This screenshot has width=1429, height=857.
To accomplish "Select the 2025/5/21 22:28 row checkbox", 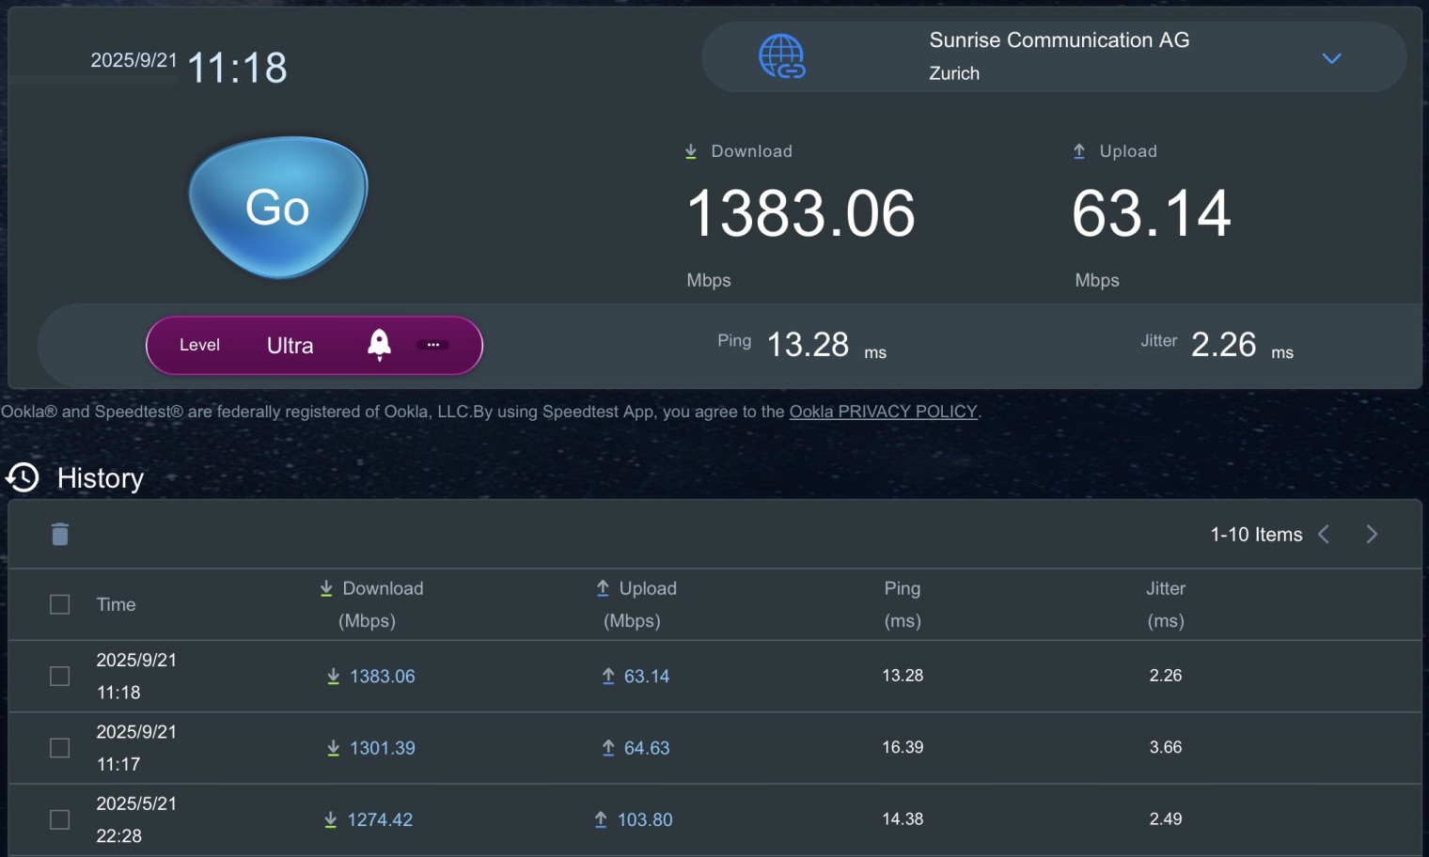I will [x=60, y=819].
